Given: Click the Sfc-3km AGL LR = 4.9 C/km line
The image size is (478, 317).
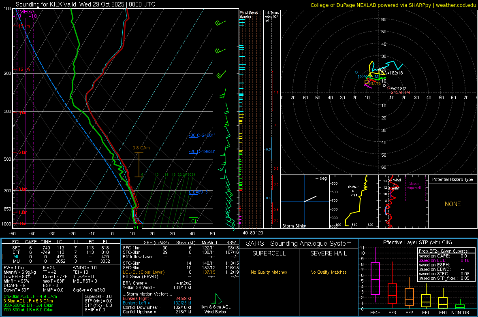Looking at the screenshot, I should (30, 297).
